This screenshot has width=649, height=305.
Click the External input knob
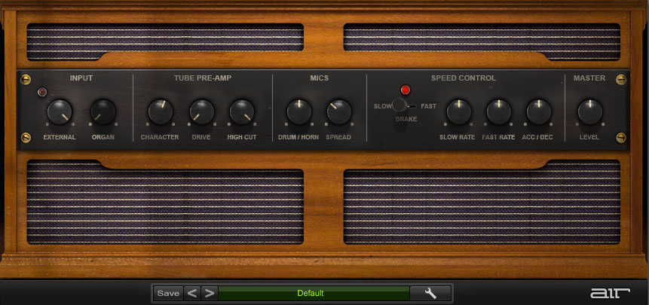pyautogui.click(x=59, y=113)
